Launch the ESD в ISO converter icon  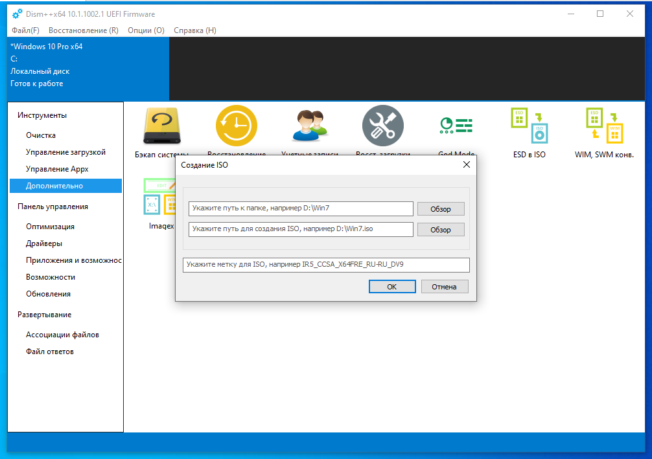click(x=529, y=126)
